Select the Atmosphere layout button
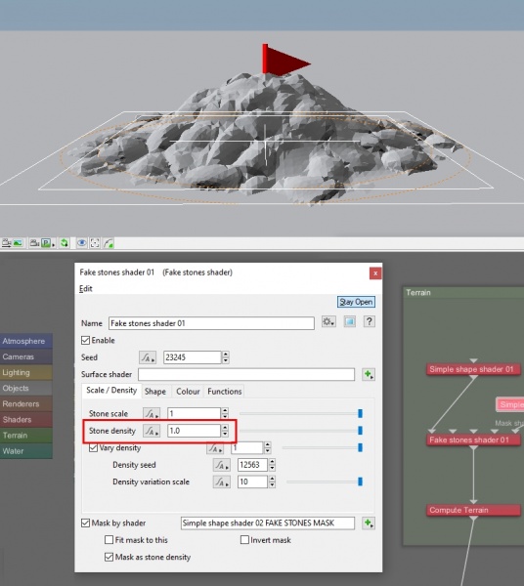This screenshot has width=524, height=586. pos(25,341)
